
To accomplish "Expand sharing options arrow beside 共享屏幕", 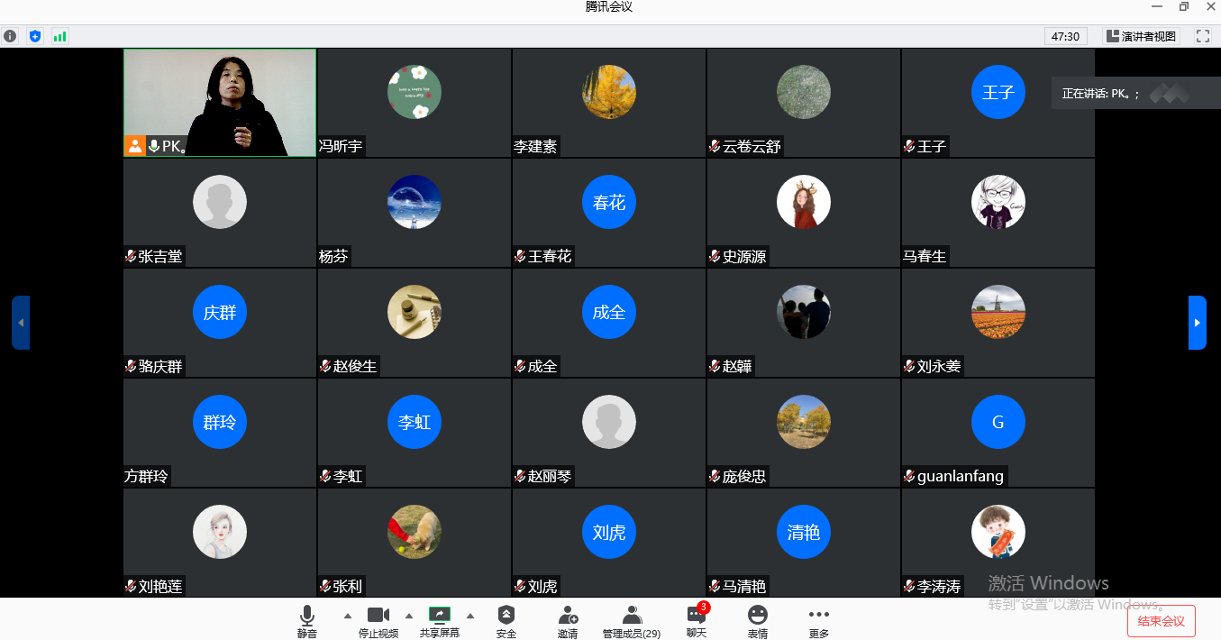I will click(x=469, y=616).
